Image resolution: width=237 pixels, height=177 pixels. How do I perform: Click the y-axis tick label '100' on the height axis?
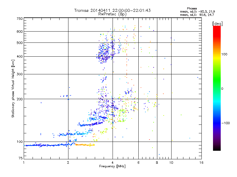click(x=20, y=142)
